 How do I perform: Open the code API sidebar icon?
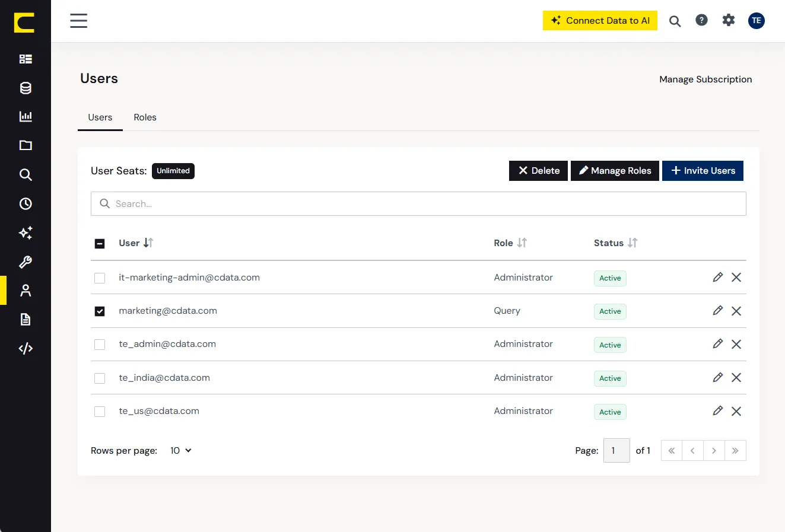tap(26, 348)
